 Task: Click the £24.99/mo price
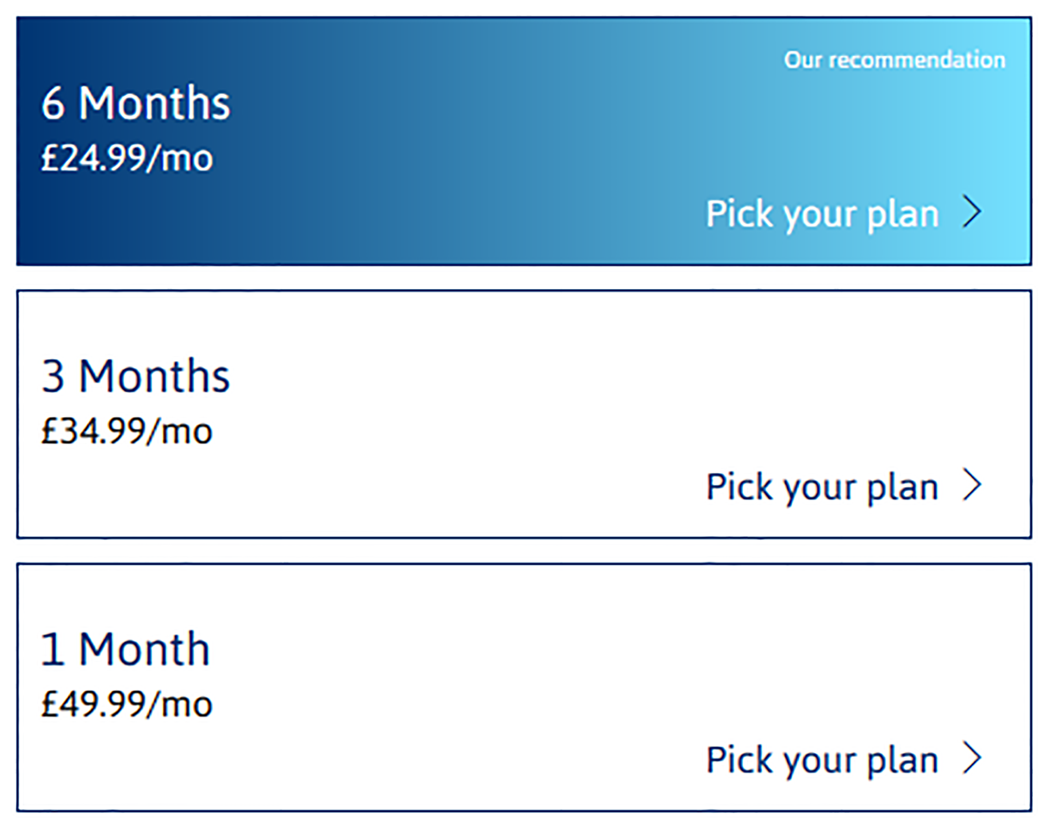127,158
